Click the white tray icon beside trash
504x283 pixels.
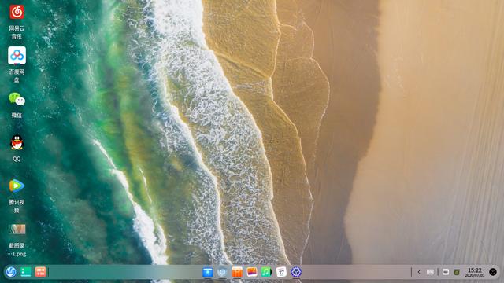coord(446,272)
